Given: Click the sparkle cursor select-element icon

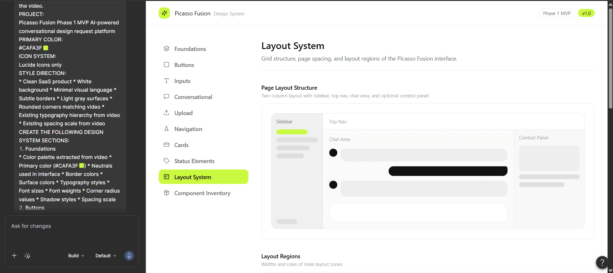Looking at the screenshot, I should (x=27, y=256).
